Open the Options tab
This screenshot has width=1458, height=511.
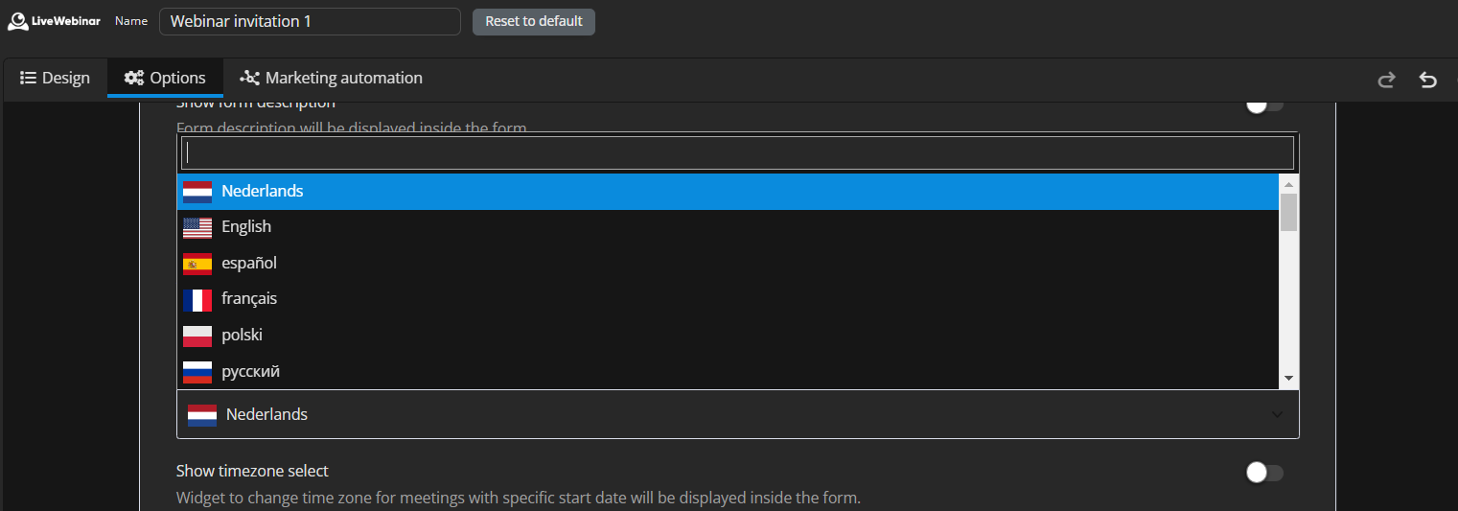(x=165, y=79)
